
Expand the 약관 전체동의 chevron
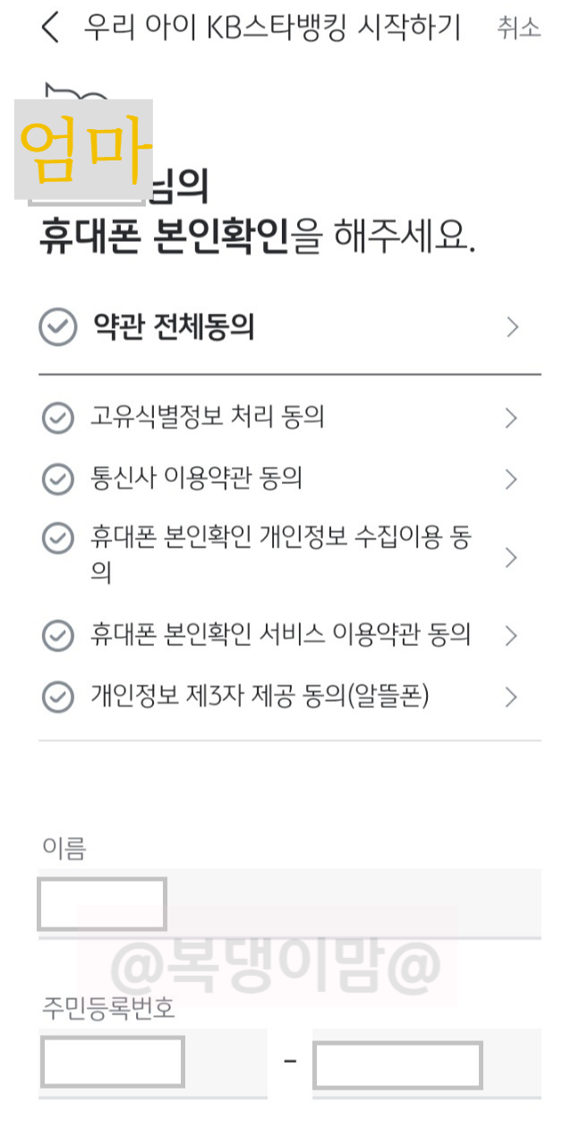point(512,327)
